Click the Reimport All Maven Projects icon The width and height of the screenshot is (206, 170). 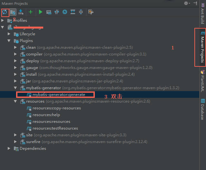coord(5,12)
